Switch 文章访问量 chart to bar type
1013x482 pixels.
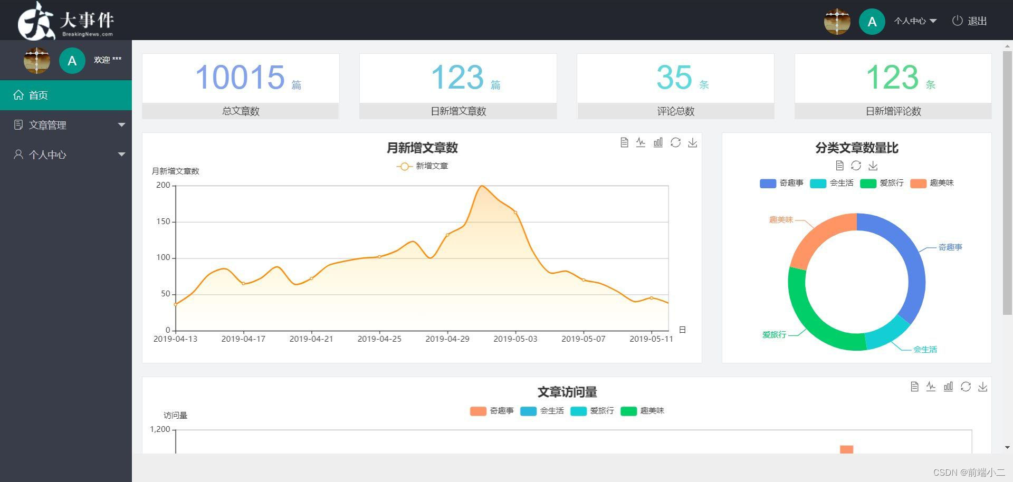tap(948, 387)
